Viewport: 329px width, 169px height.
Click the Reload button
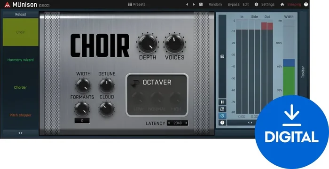pos(20,15)
